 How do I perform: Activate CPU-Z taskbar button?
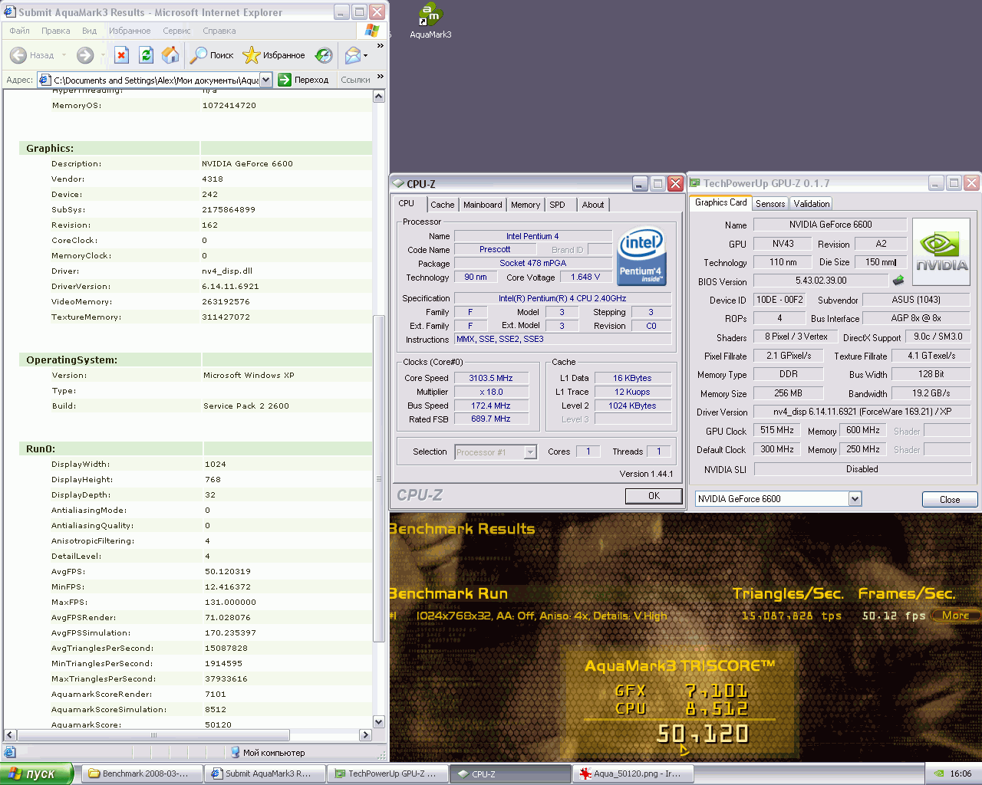[x=511, y=774]
